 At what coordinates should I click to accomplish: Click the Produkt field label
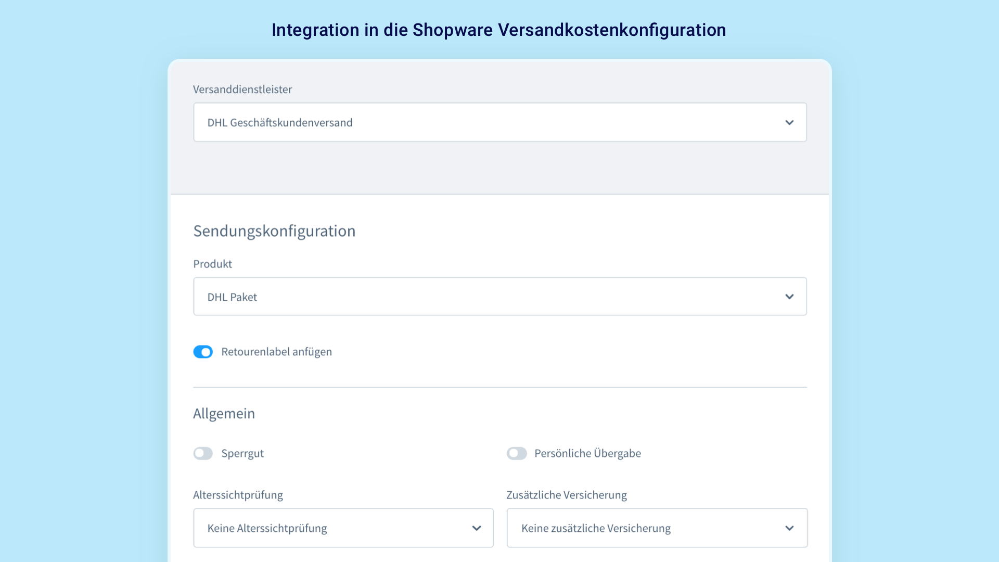[x=212, y=264]
